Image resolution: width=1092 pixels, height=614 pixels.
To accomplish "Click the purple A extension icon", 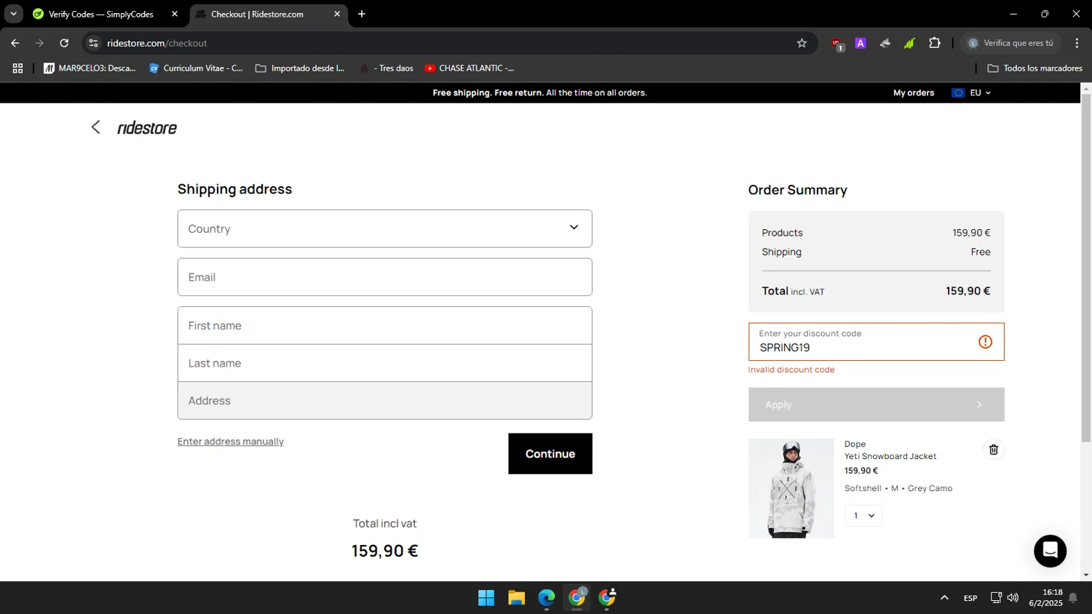I will tap(860, 43).
